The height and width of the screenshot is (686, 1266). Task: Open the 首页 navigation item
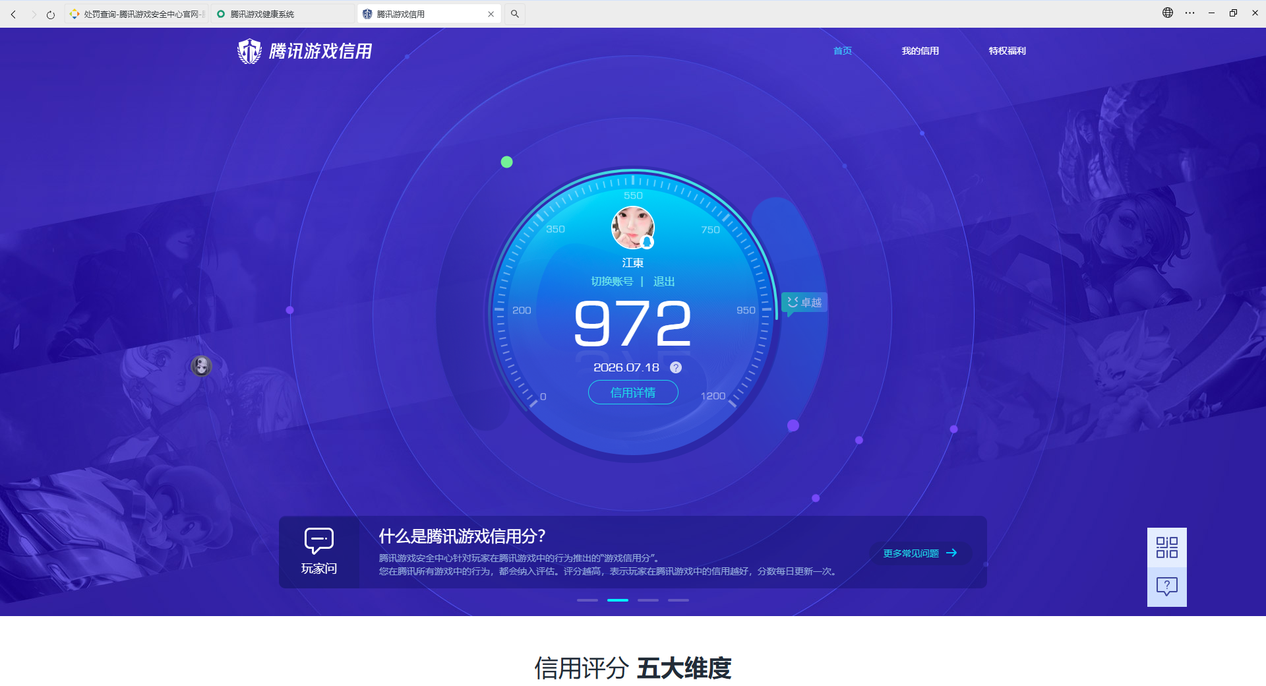843,51
